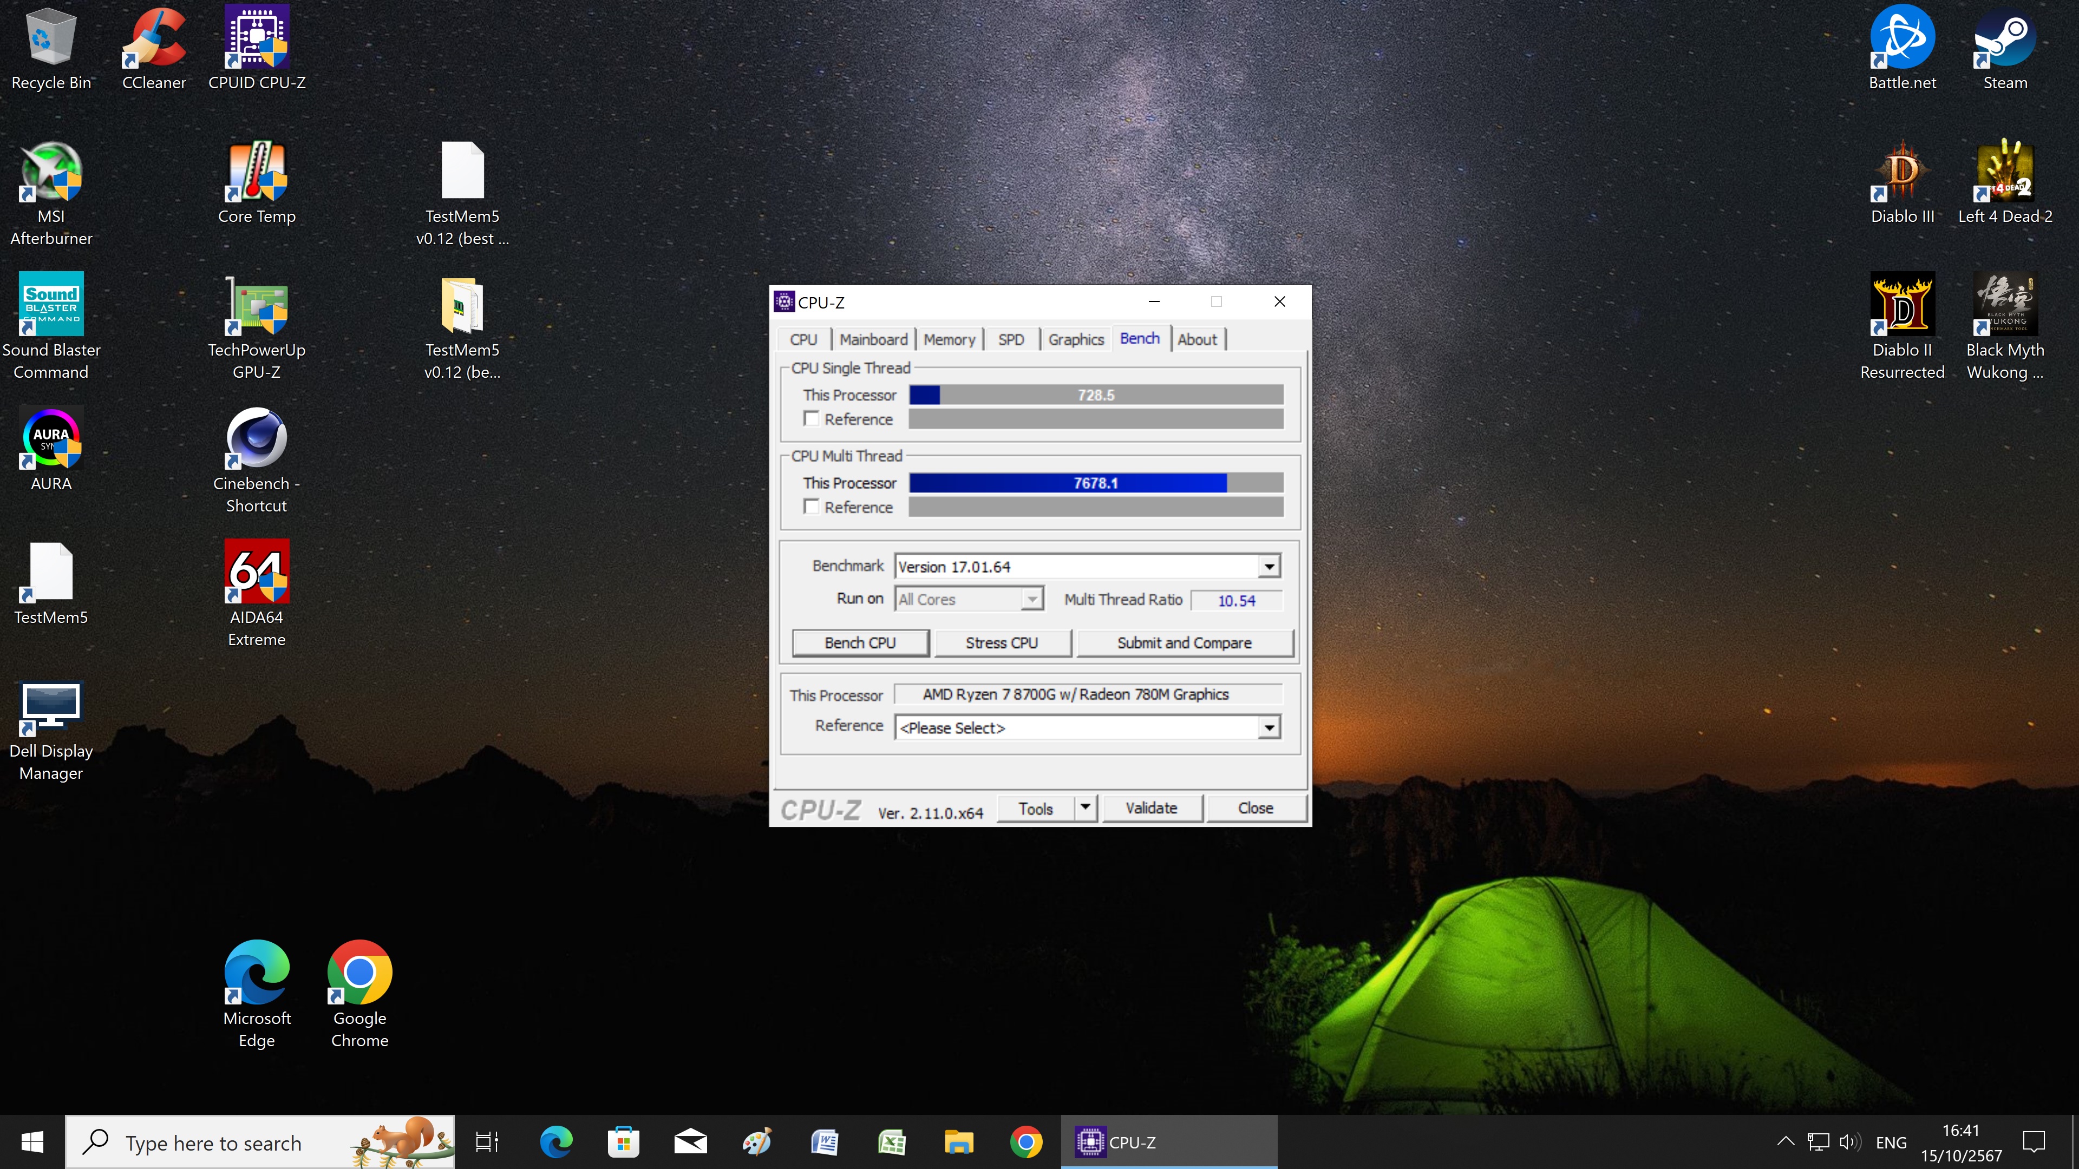Viewport: 2079px width, 1169px height.
Task: Open the Windows Start menu
Action: coord(32,1142)
